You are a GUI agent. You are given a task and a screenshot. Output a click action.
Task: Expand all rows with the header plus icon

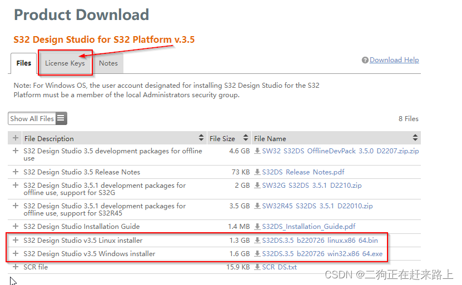[16, 138]
